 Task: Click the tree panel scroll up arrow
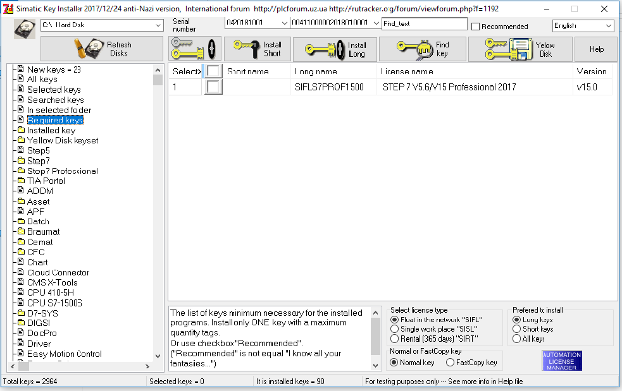[158, 69]
